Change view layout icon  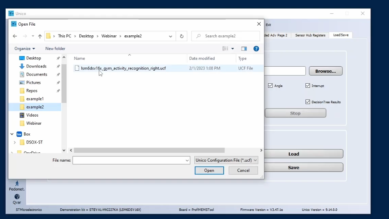point(225,48)
